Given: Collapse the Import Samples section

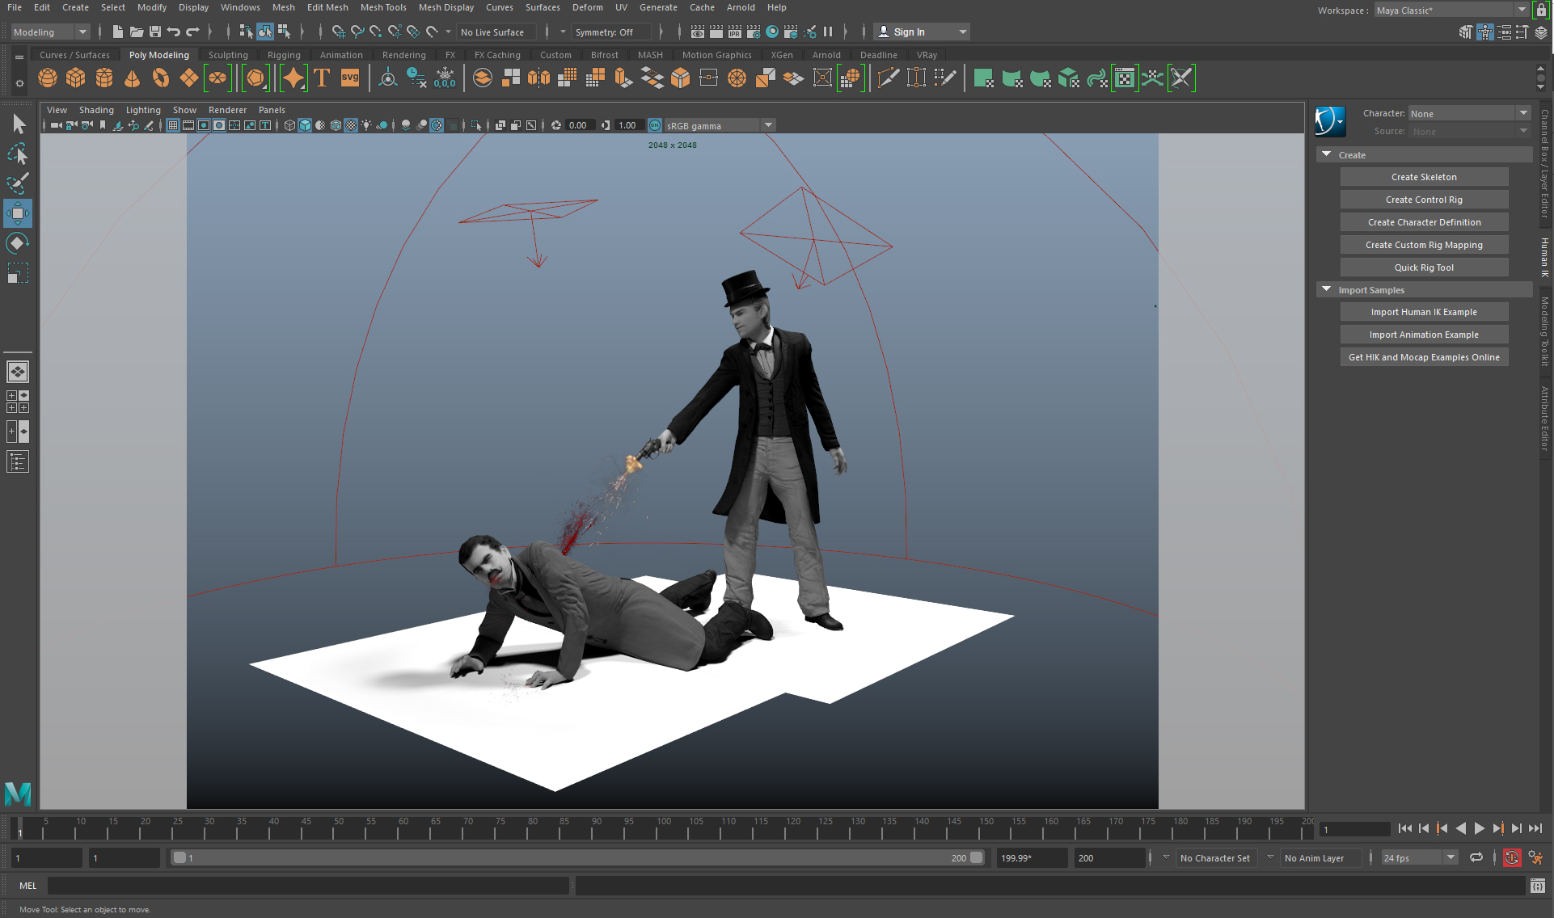Looking at the screenshot, I should point(1326,289).
